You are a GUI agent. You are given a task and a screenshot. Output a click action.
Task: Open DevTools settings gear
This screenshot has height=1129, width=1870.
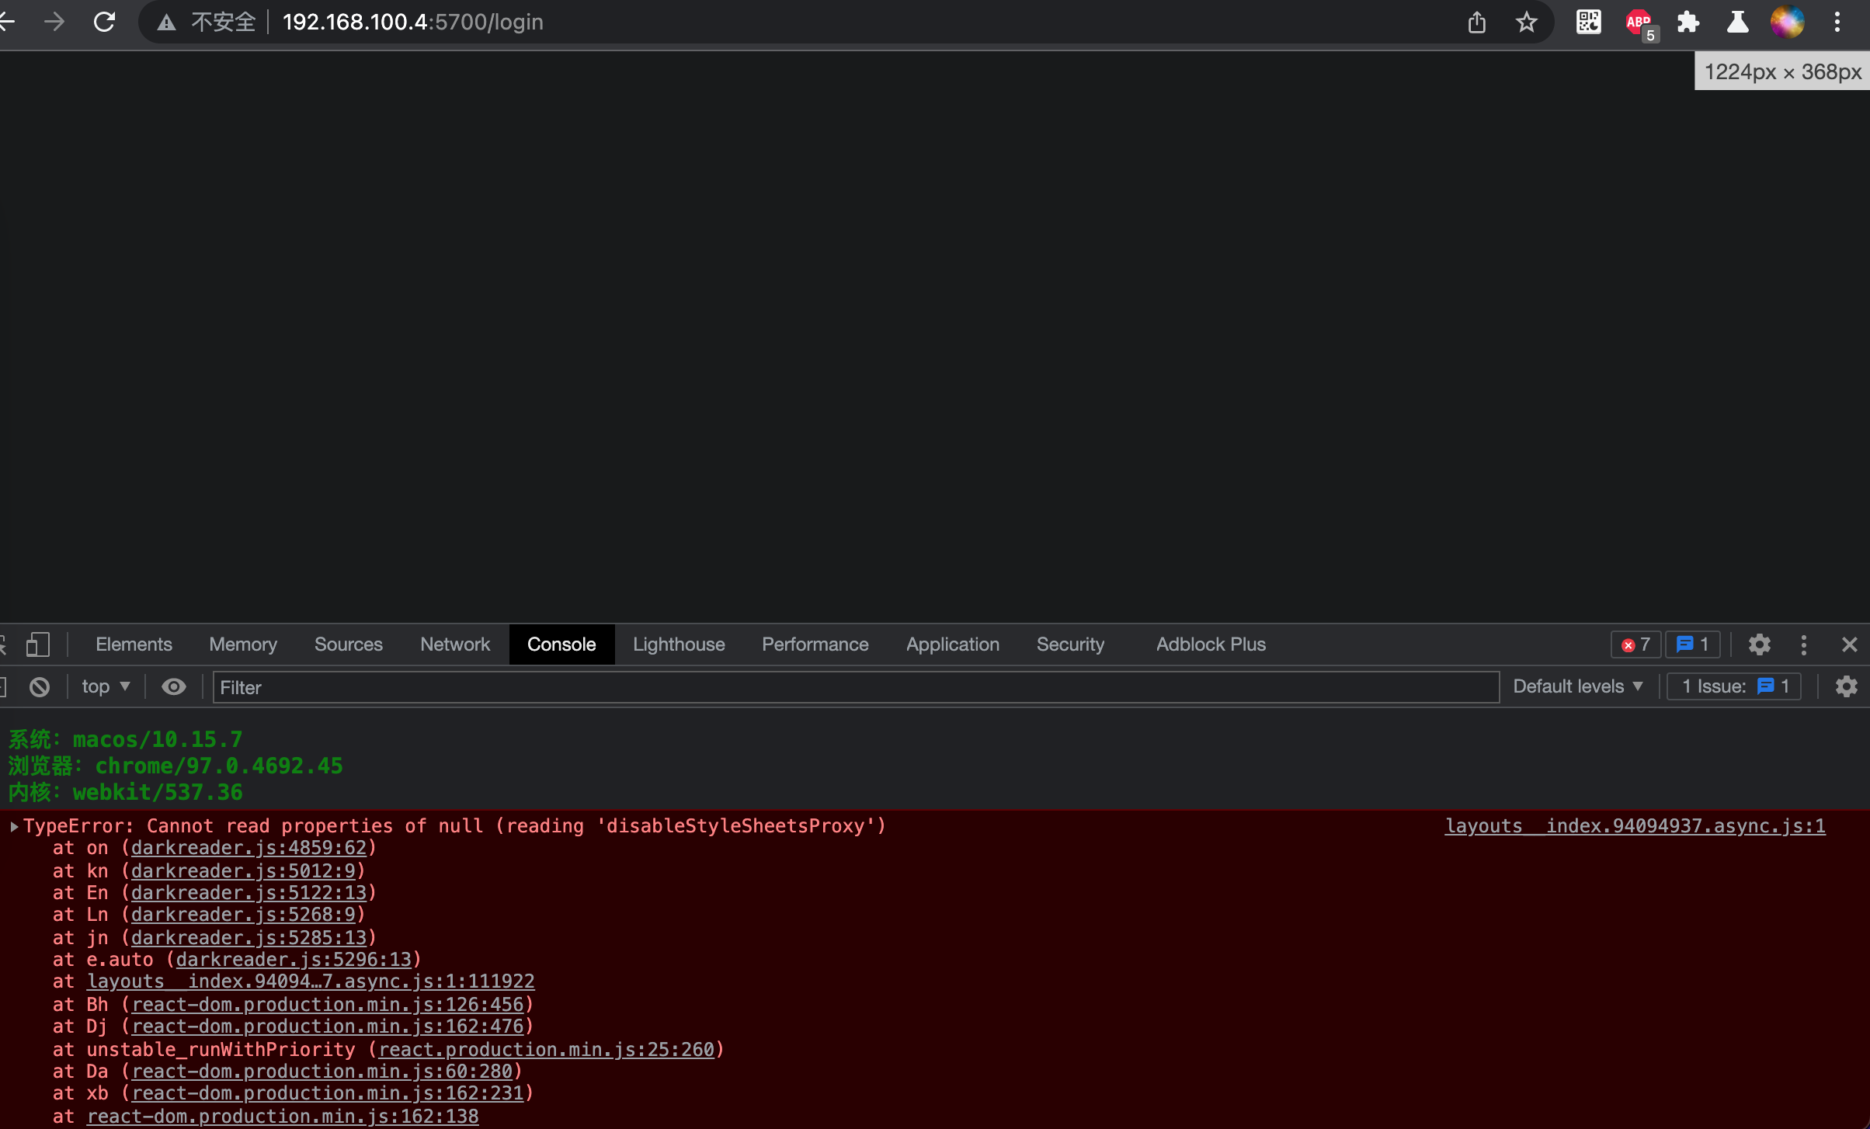(x=1760, y=644)
